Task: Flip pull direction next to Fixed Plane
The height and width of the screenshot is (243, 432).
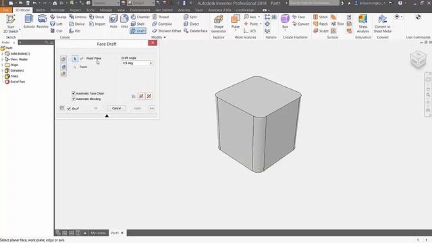Action: point(82,59)
